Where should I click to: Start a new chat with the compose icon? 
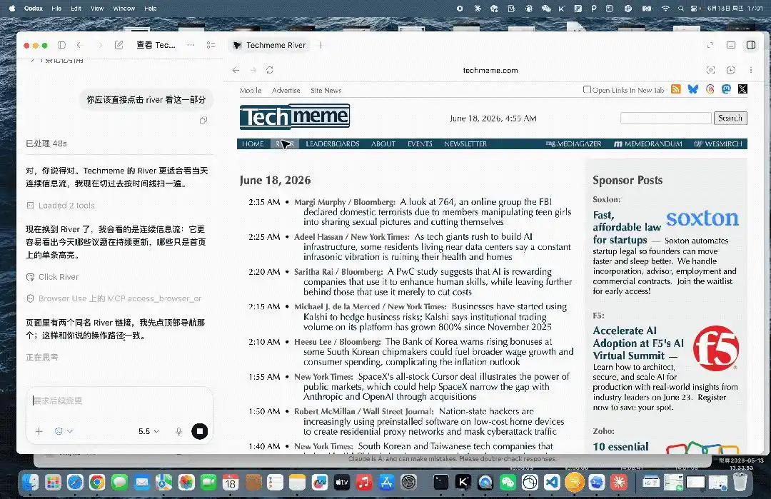coord(119,45)
